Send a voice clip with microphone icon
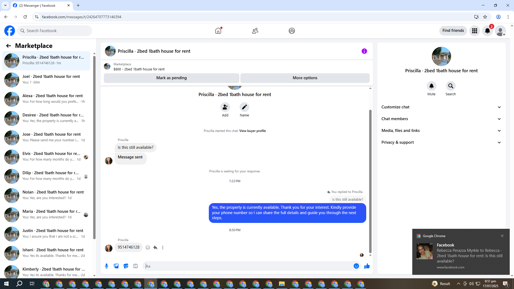This screenshot has width=514, height=289. pos(107,266)
